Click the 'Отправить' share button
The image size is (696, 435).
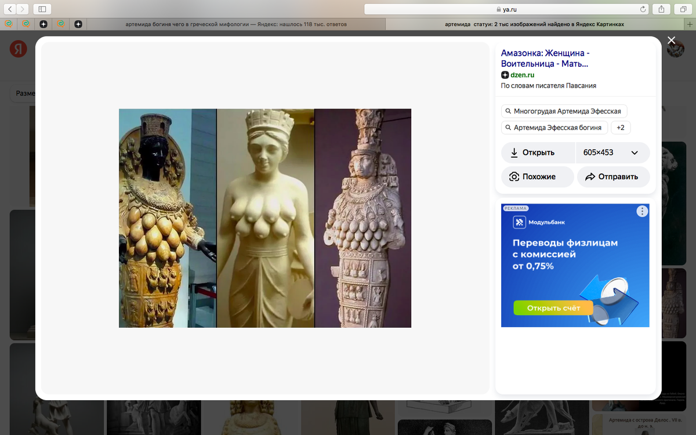[614, 177]
